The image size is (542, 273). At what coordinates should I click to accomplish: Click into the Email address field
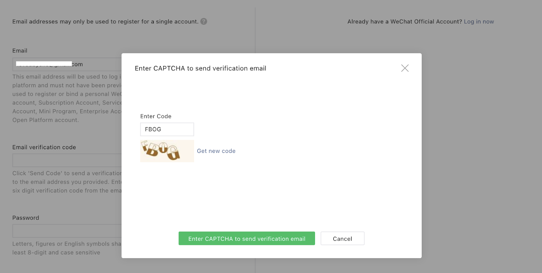(67, 64)
